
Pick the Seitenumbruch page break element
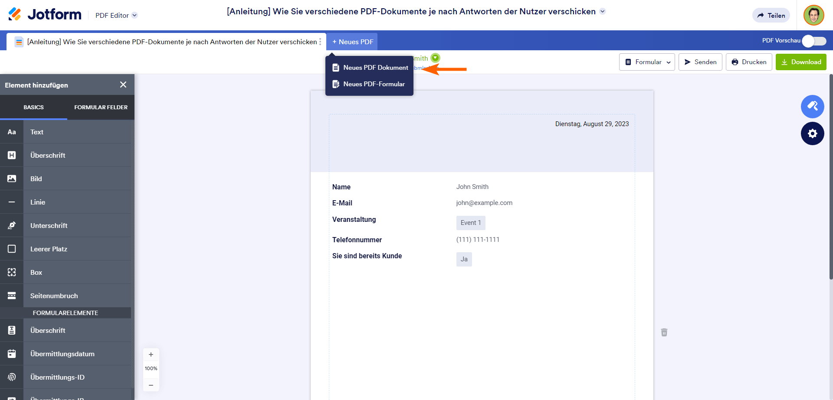point(54,296)
